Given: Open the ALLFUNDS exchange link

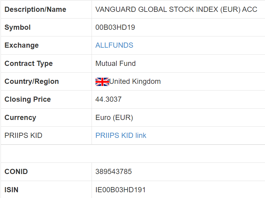Looking at the screenshot, I should coord(114,45).
